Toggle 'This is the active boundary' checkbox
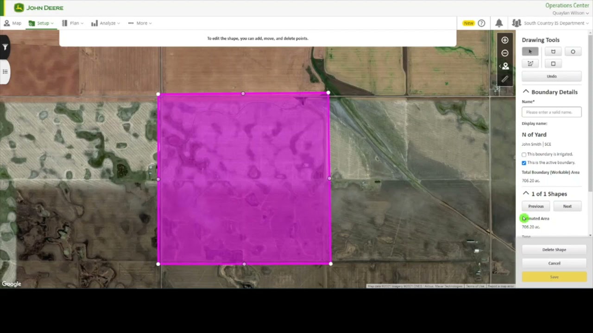The width and height of the screenshot is (593, 333). click(524, 163)
